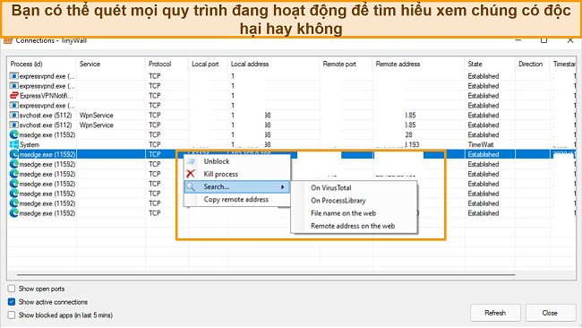Click the ExpressVPNNotifi process red icon
The height and width of the screenshot is (328, 582).
14,96
